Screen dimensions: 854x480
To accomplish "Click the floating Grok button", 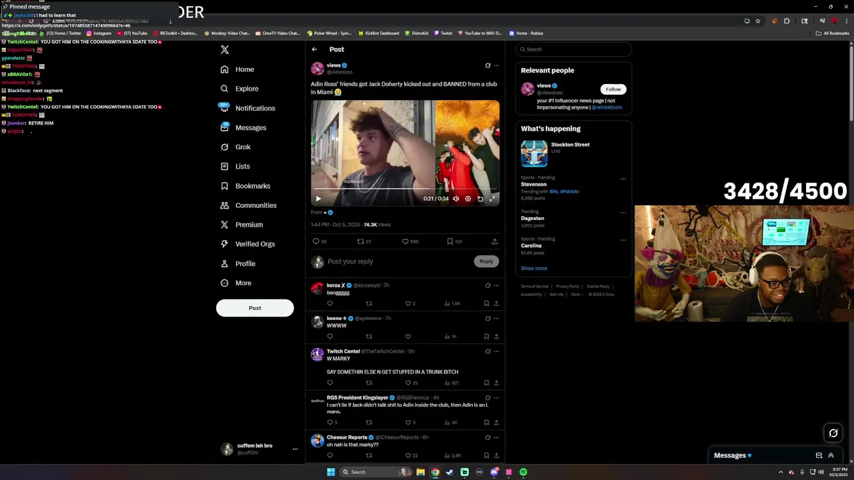I will 833,433.
